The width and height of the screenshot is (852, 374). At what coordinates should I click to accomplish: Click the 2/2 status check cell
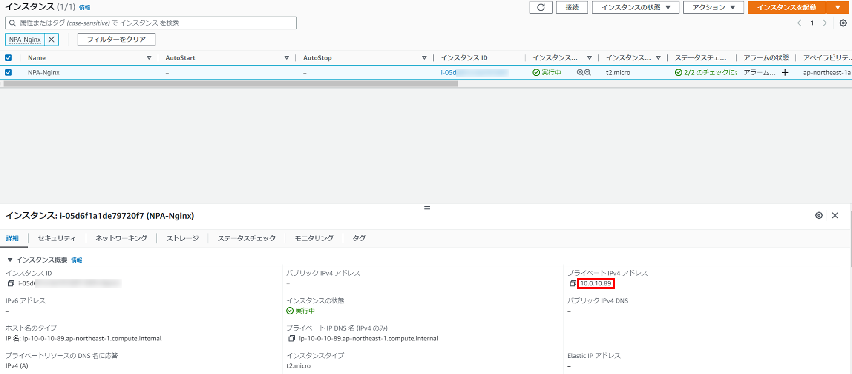705,72
